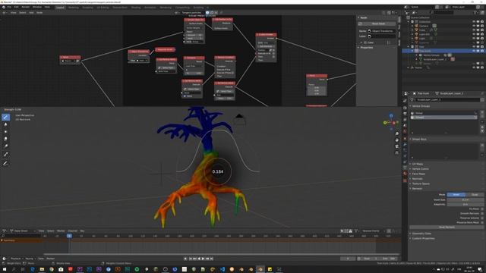
Task: Click the blue current frame marker
Action: pyautogui.click(x=69, y=236)
